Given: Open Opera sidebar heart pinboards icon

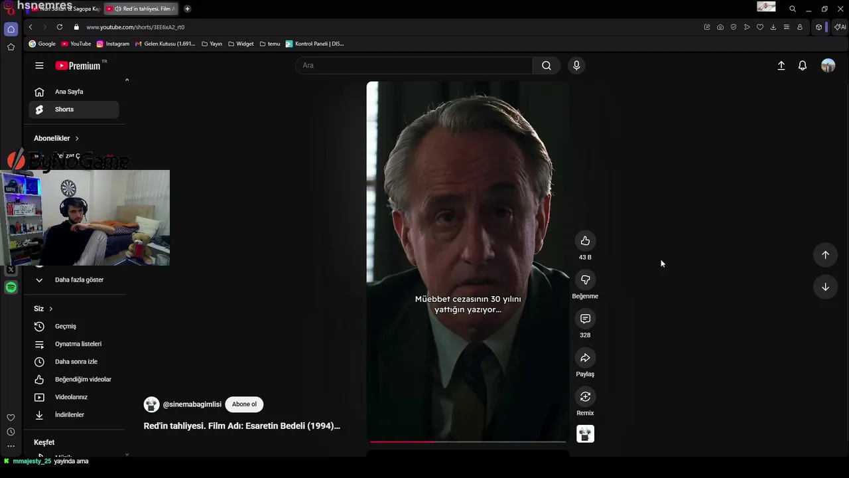Looking at the screenshot, I should (x=11, y=418).
